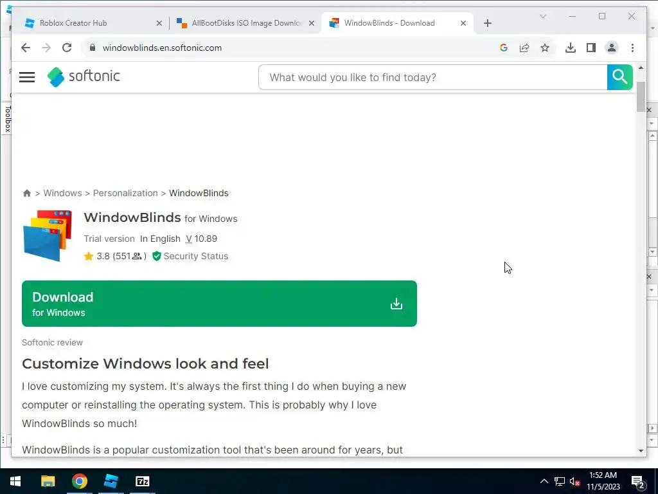Click the page vertical scrollbar thumb
The image size is (658, 494).
[641, 96]
